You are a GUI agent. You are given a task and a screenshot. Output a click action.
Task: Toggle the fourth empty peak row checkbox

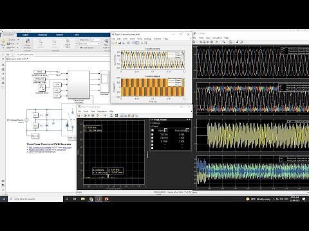(153, 145)
